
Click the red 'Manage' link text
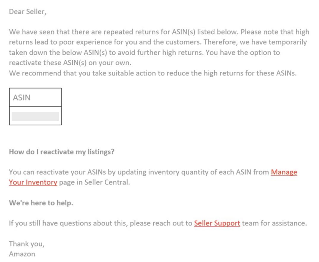click(x=284, y=172)
